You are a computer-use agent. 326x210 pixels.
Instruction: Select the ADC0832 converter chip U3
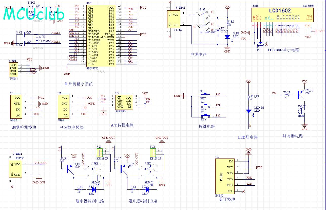(124, 102)
